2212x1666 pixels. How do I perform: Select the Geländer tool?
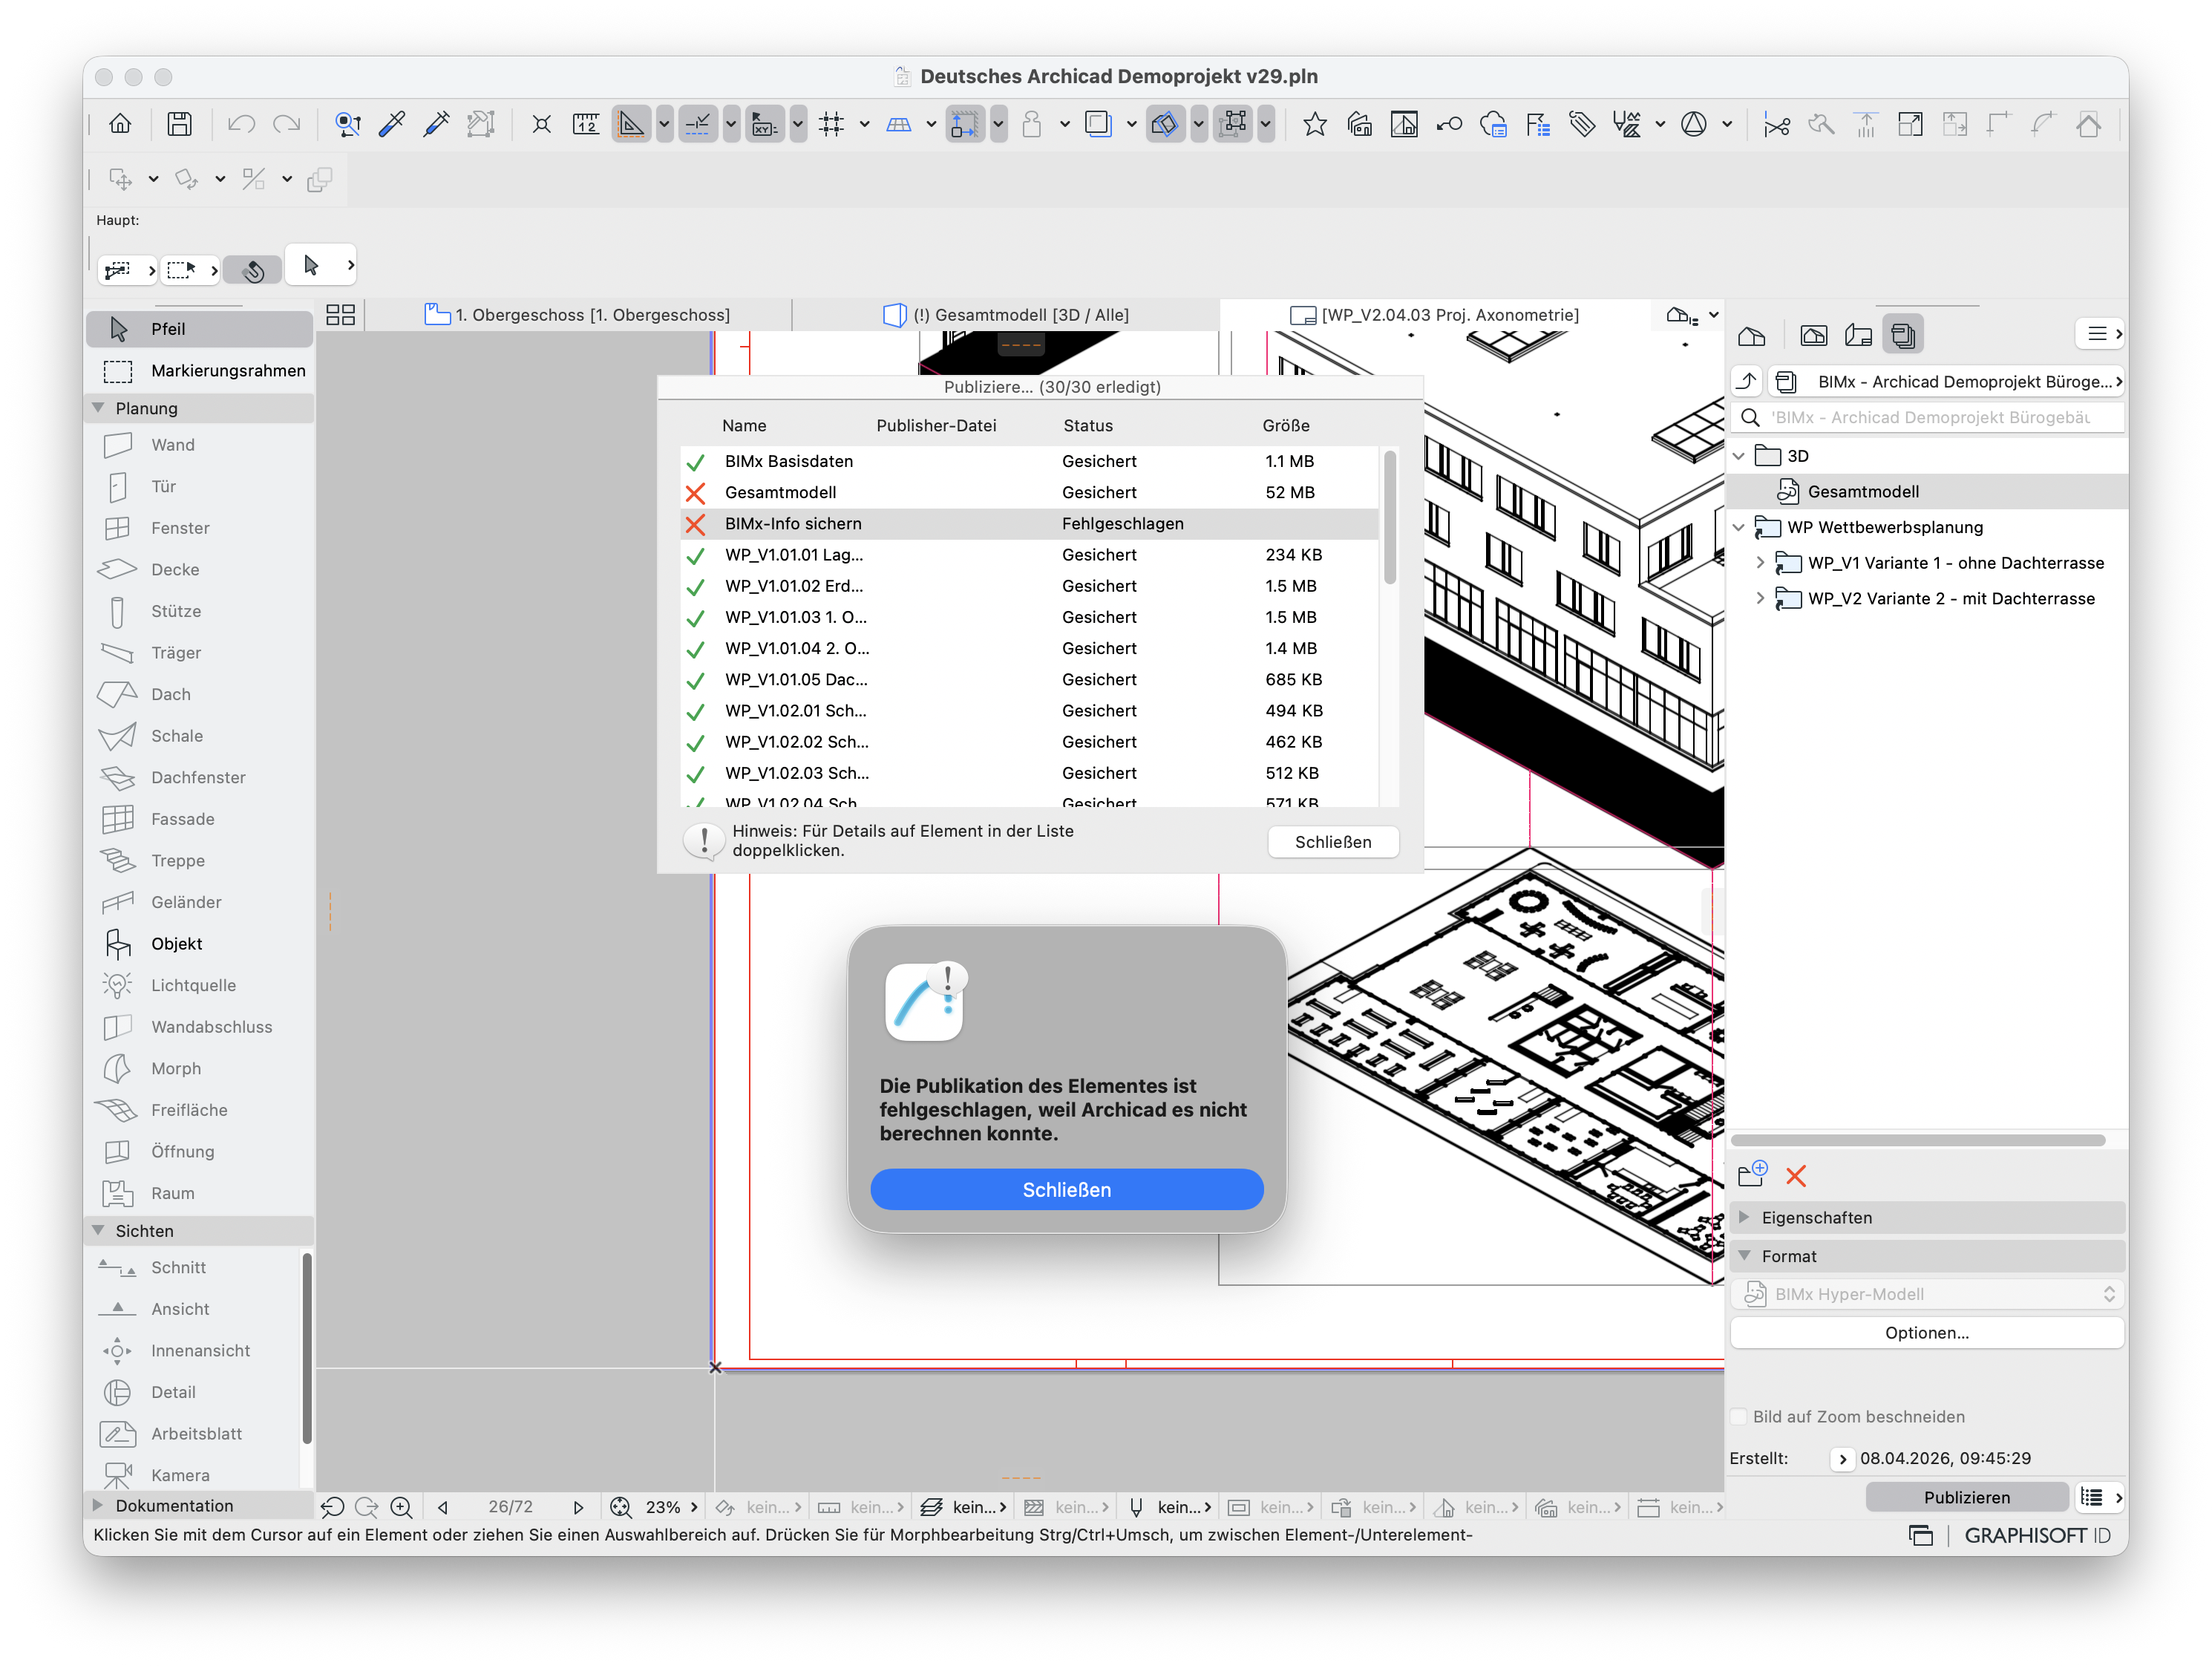pyautogui.click(x=198, y=902)
